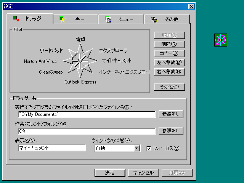The width and height of the screenshot is (244, 183).
Task: Click the eight-point direction star graphic
Action: [80, 61]
